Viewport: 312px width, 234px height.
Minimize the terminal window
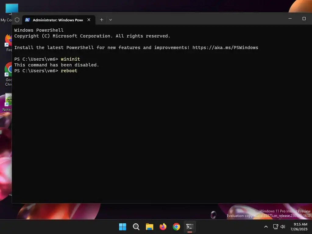290,19
